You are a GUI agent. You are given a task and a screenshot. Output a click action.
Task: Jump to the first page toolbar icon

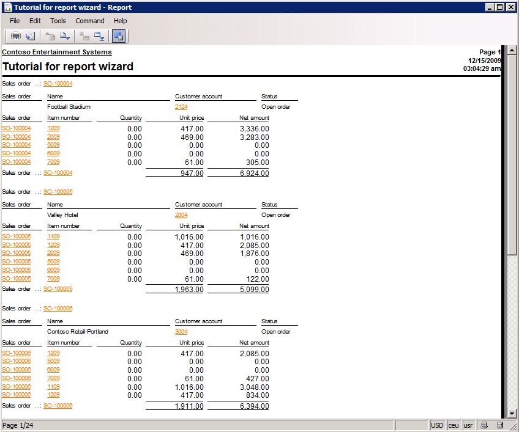tap(84, 36)
